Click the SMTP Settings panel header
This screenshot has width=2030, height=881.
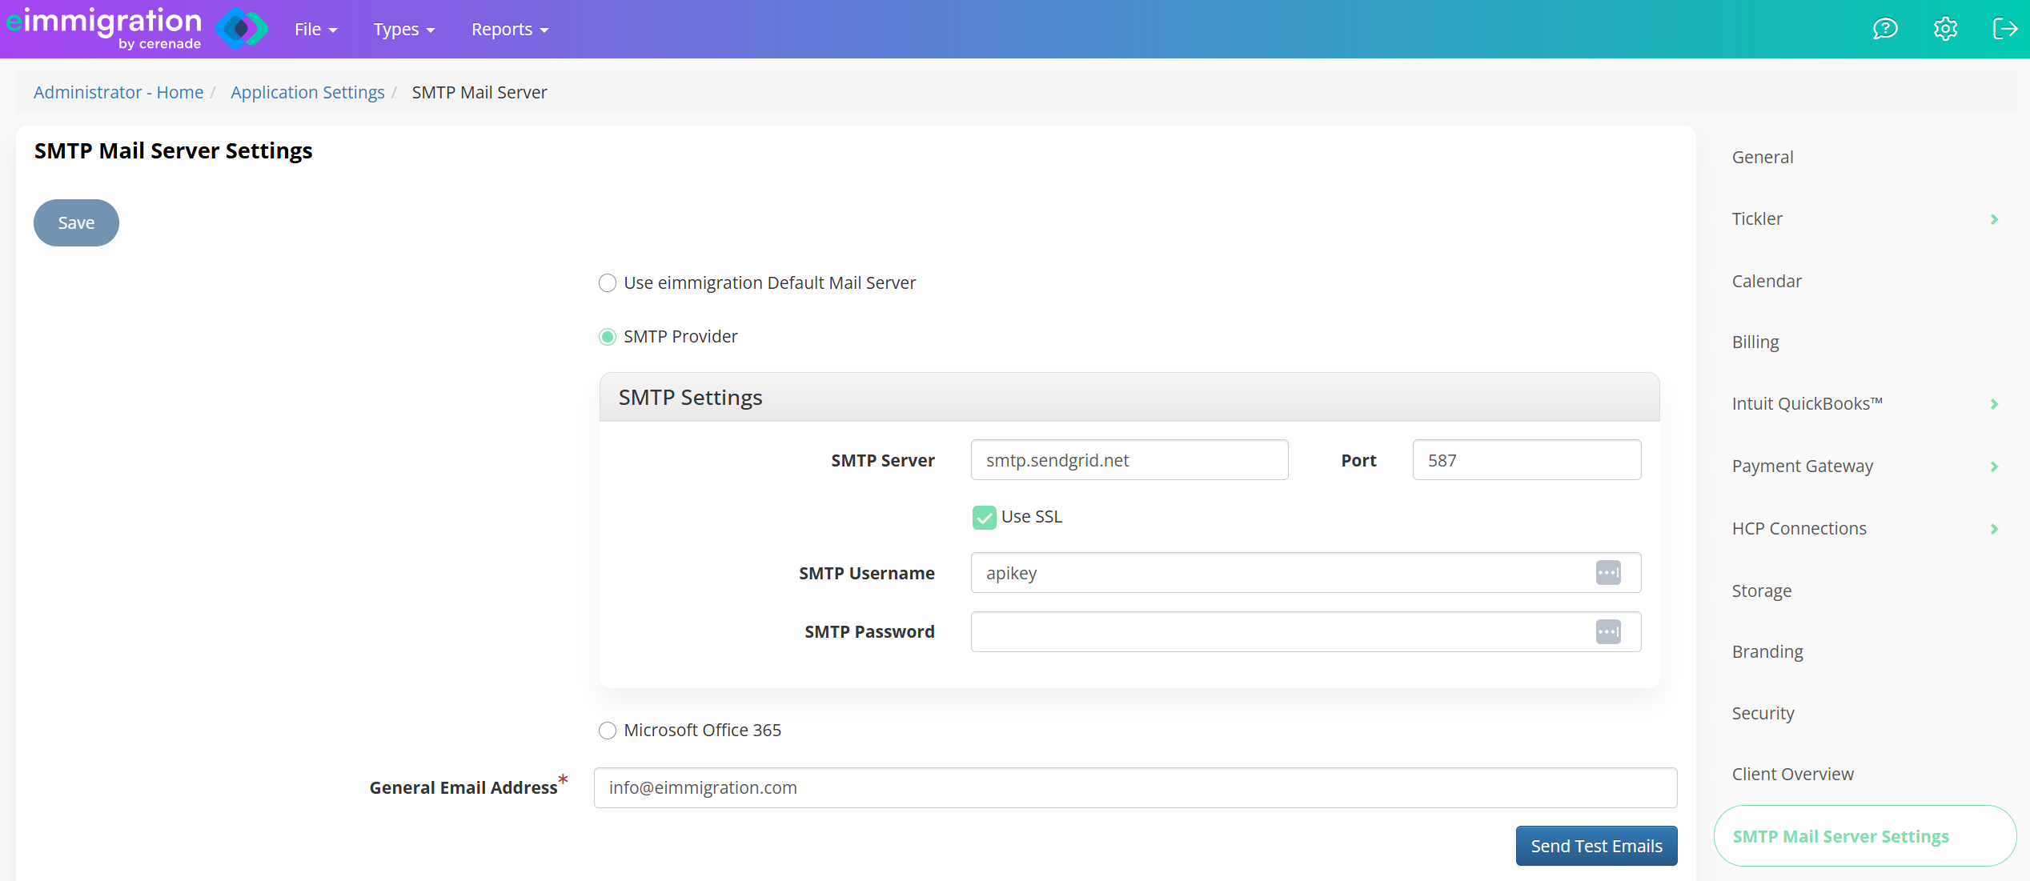1129,398
